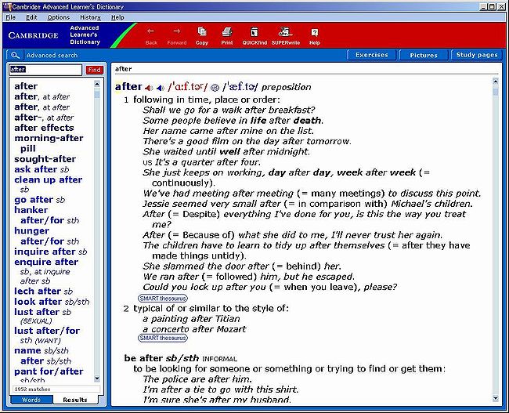Open the History menu
Screen dimensions: 509x413
[x=90, y=16]
